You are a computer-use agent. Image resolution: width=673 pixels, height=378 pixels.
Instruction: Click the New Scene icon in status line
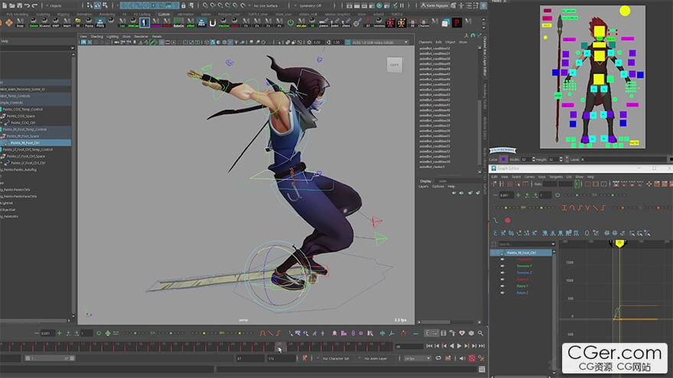pos(5,5)
